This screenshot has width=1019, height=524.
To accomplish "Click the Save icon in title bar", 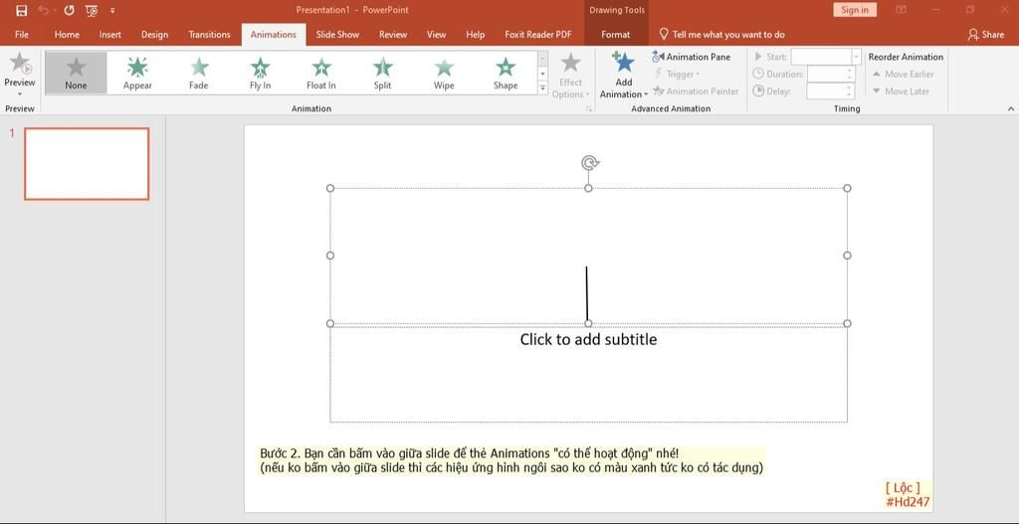I will click(x=21, y=10).
